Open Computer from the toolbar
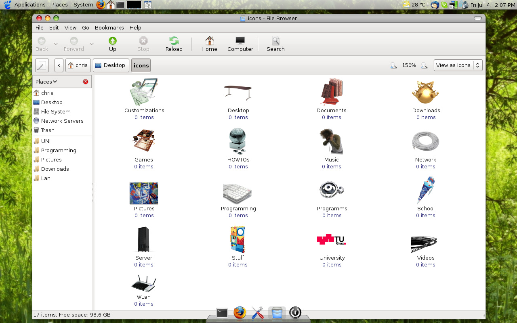The image size is (517, 323). 240,44
